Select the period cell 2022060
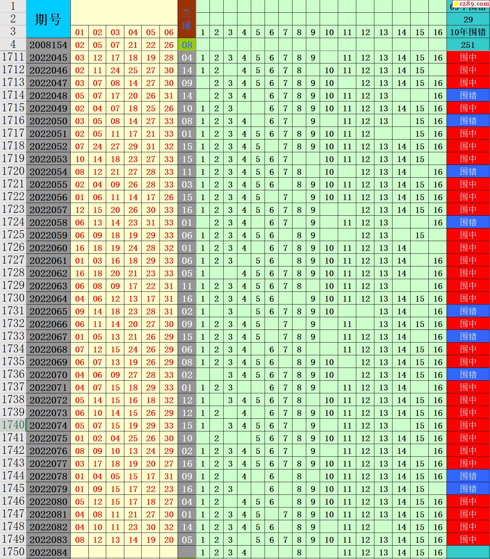The width and height of the screenshot is (490, 559). pyautogui.click(x=48, y=248)
